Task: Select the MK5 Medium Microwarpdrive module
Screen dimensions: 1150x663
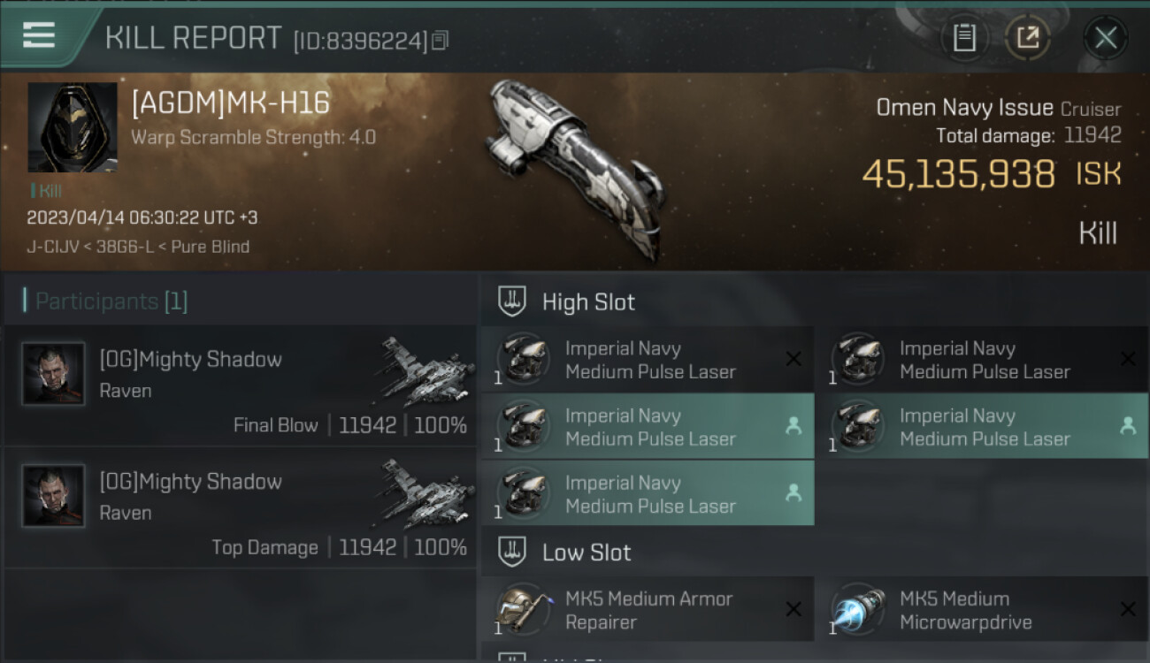Action: click(x=982, y=609)
